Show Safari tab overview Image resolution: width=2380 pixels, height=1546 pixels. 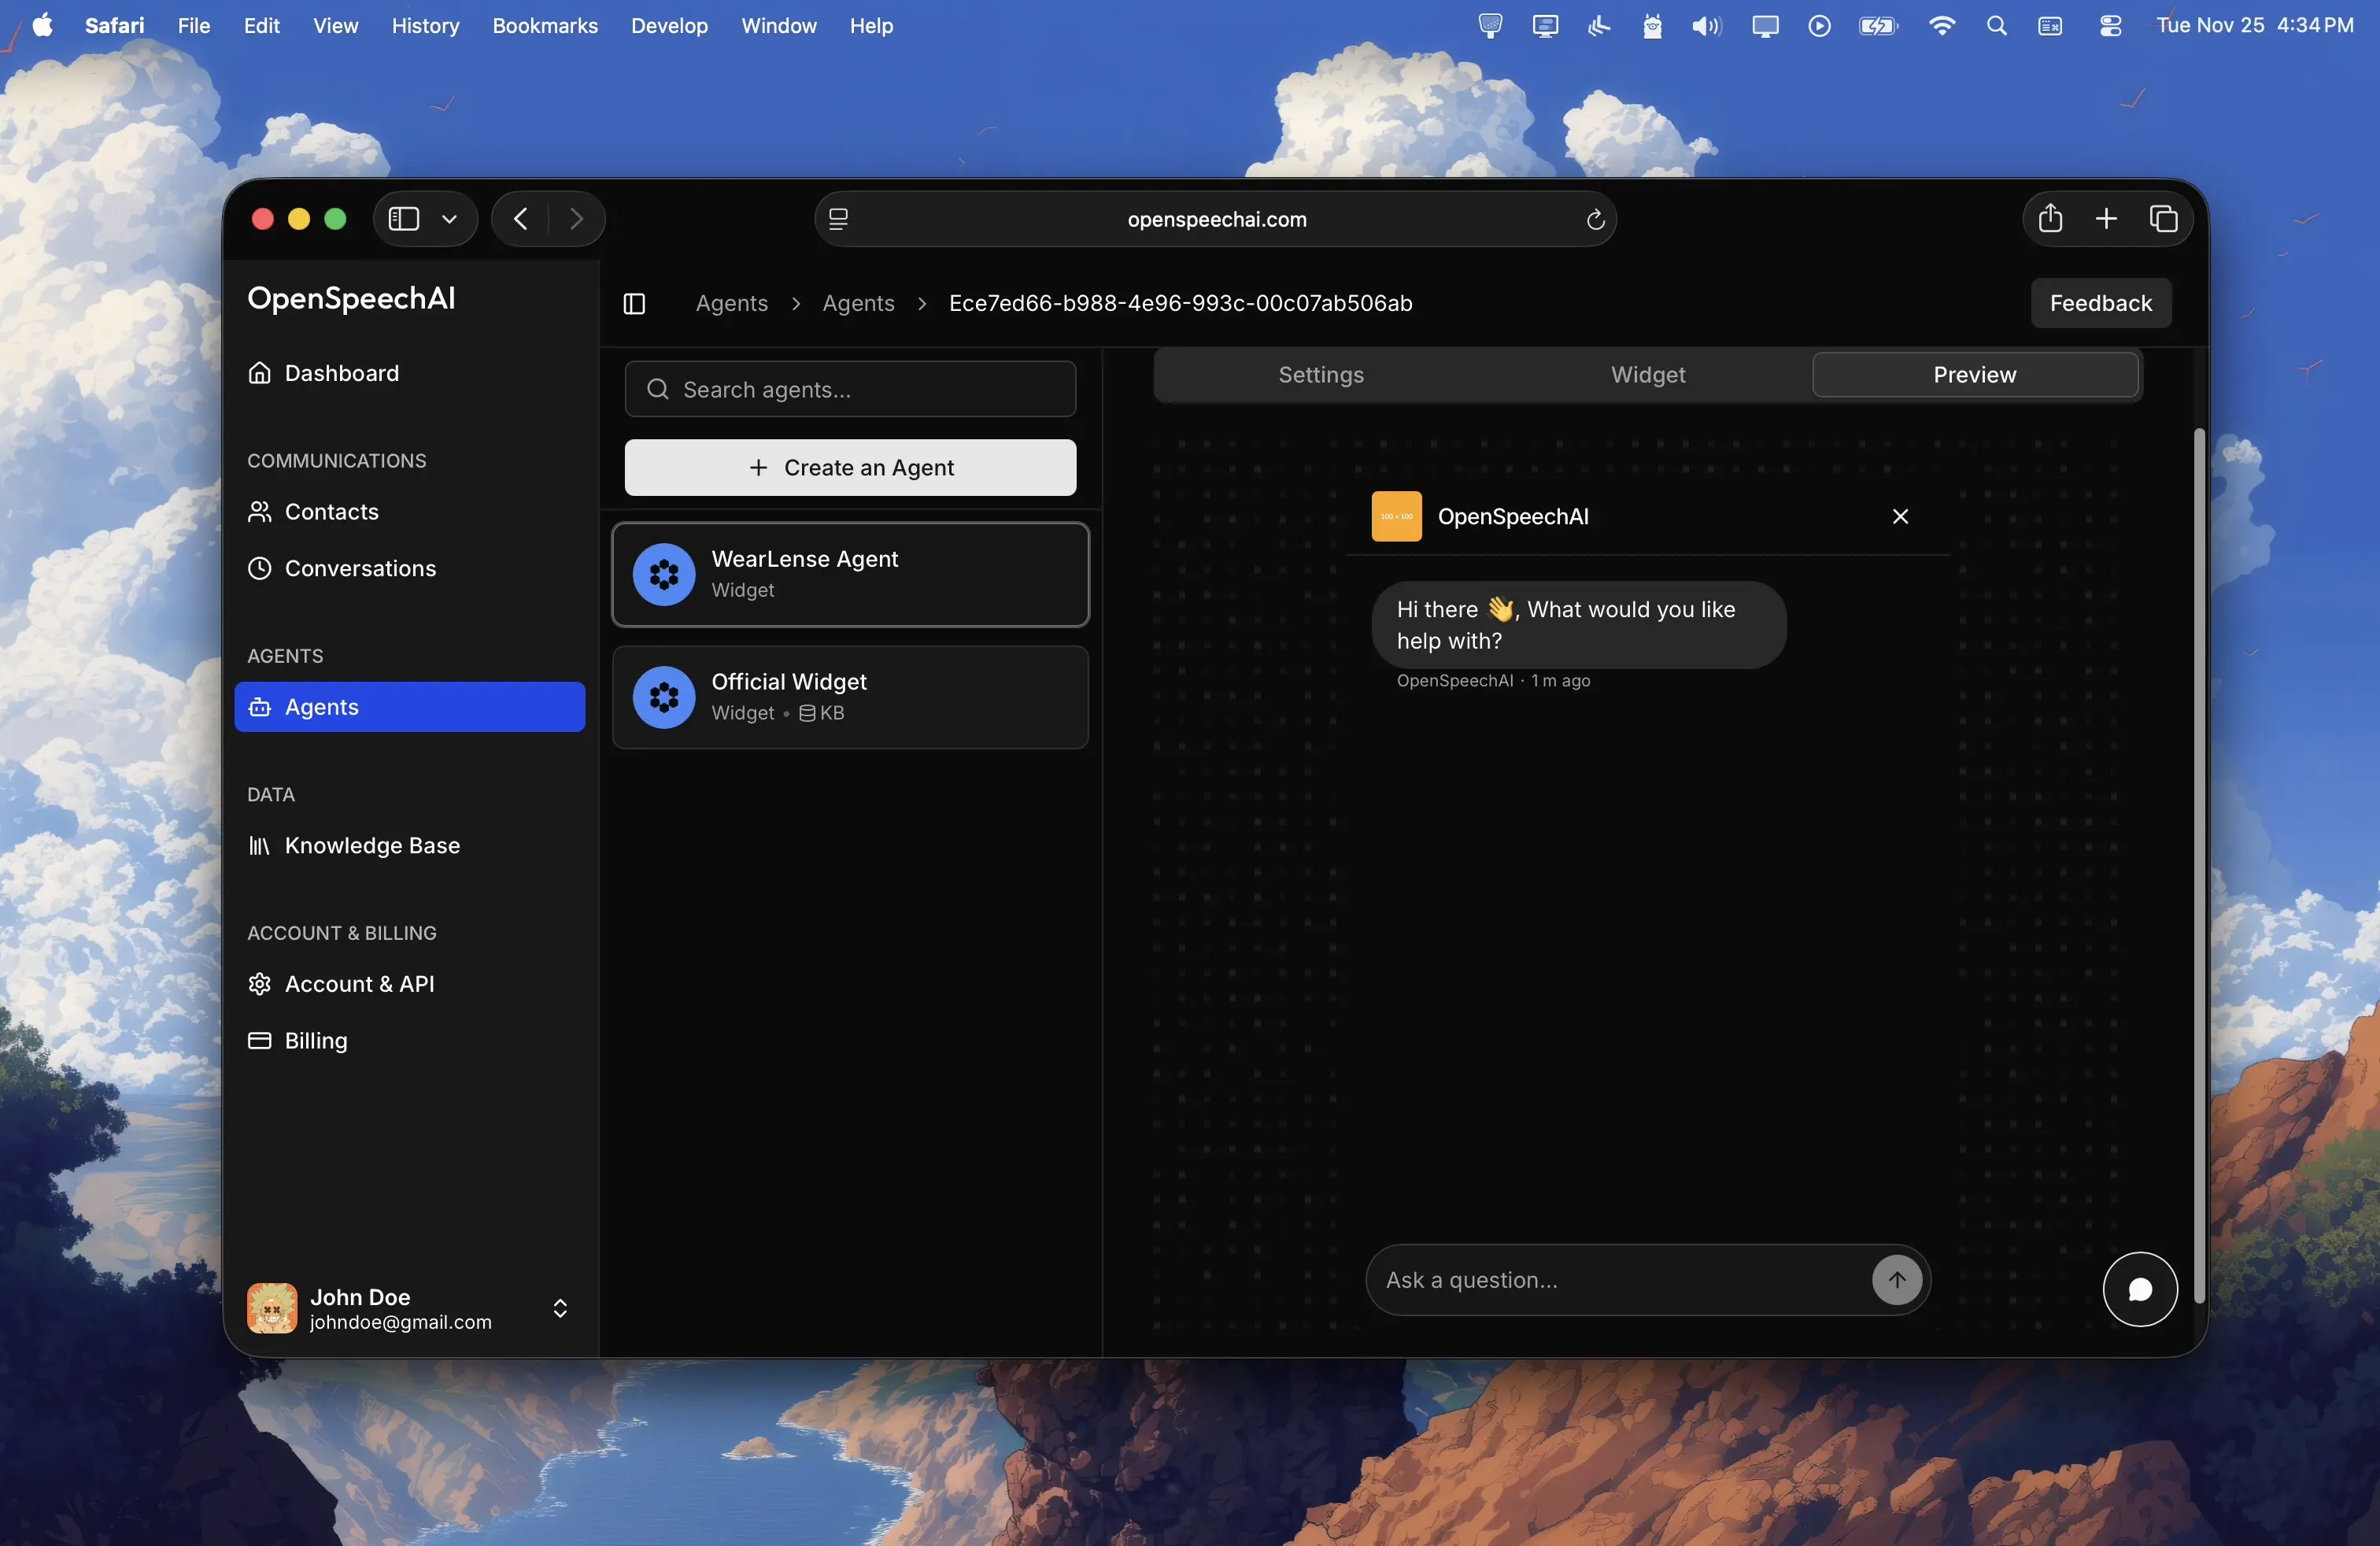click(2163, 218)
